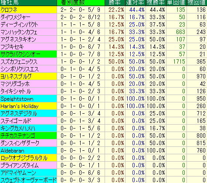Image resolution: width=207 pixels, height=183 pixels.
Task: Select the マンハッタンカフェ sire name
Action: (19, 32)
